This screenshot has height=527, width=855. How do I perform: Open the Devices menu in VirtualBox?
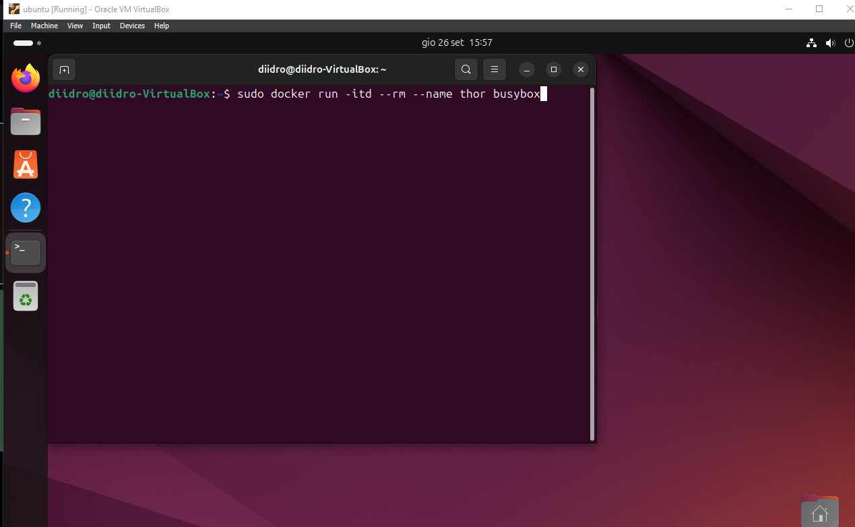(x=132, y=26)
